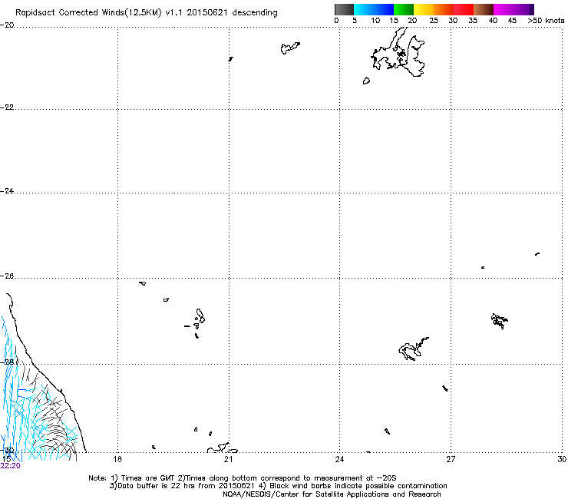This screenshot has height=499, width=568.
Task: Click the gray 0–5 knots color segment
Action: [344, 9]
